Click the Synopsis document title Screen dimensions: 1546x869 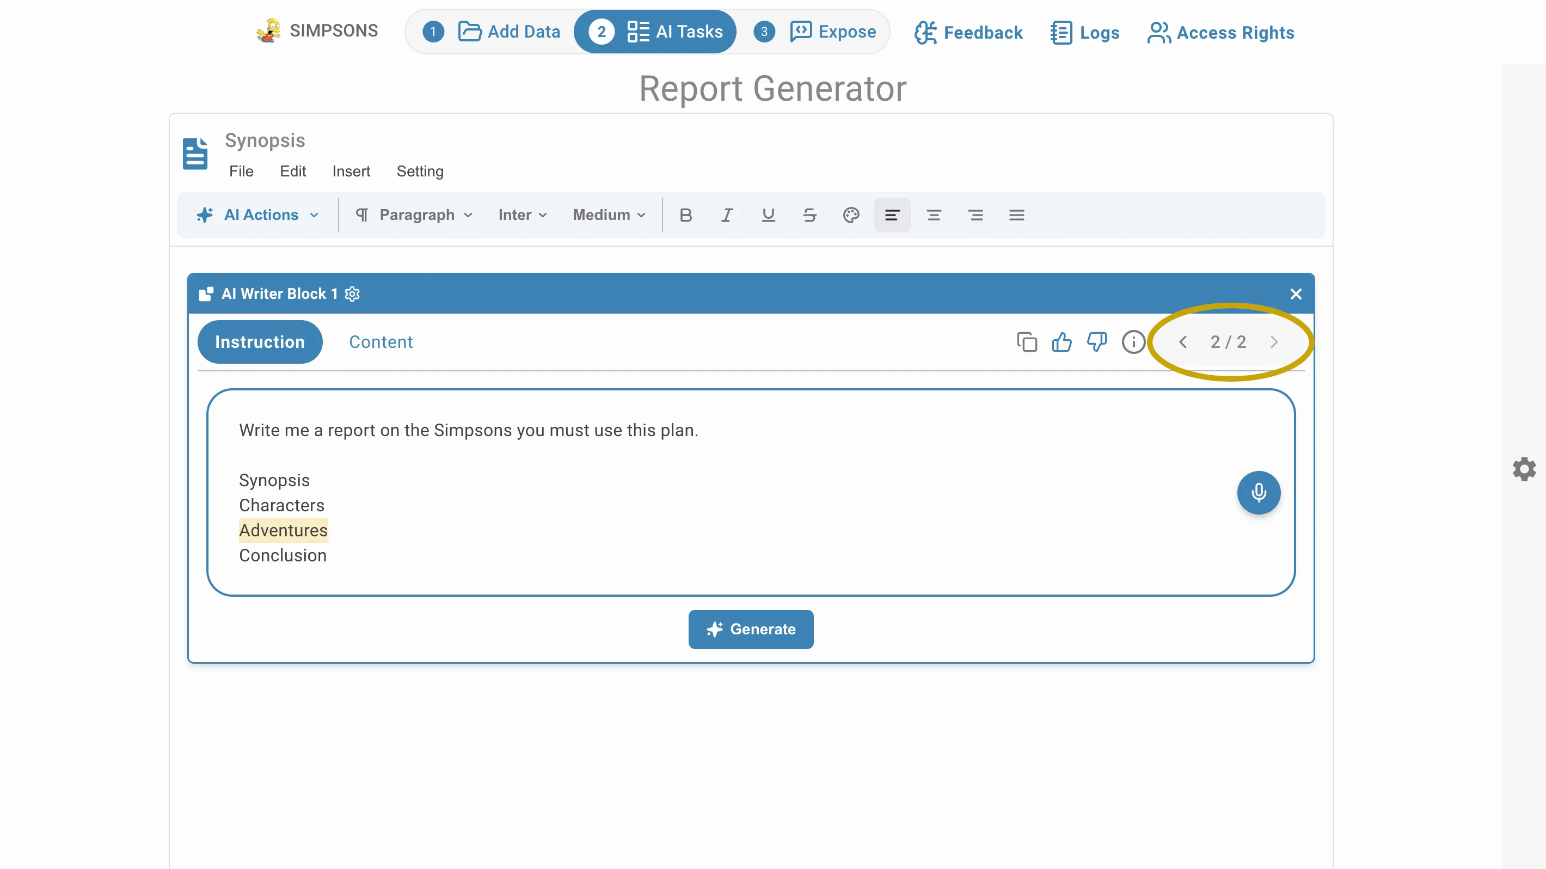point(265,140)
